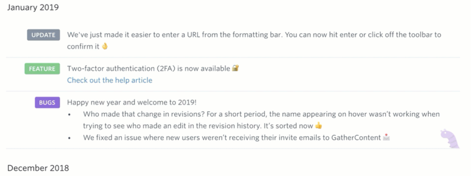Click the green FEATURE badge

42,69
